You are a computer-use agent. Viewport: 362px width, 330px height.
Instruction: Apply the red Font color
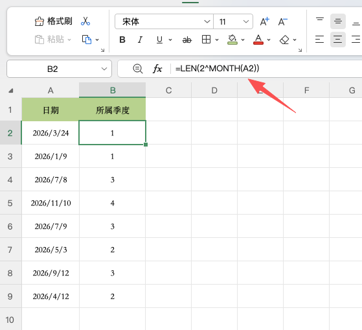tap(258, 40)
